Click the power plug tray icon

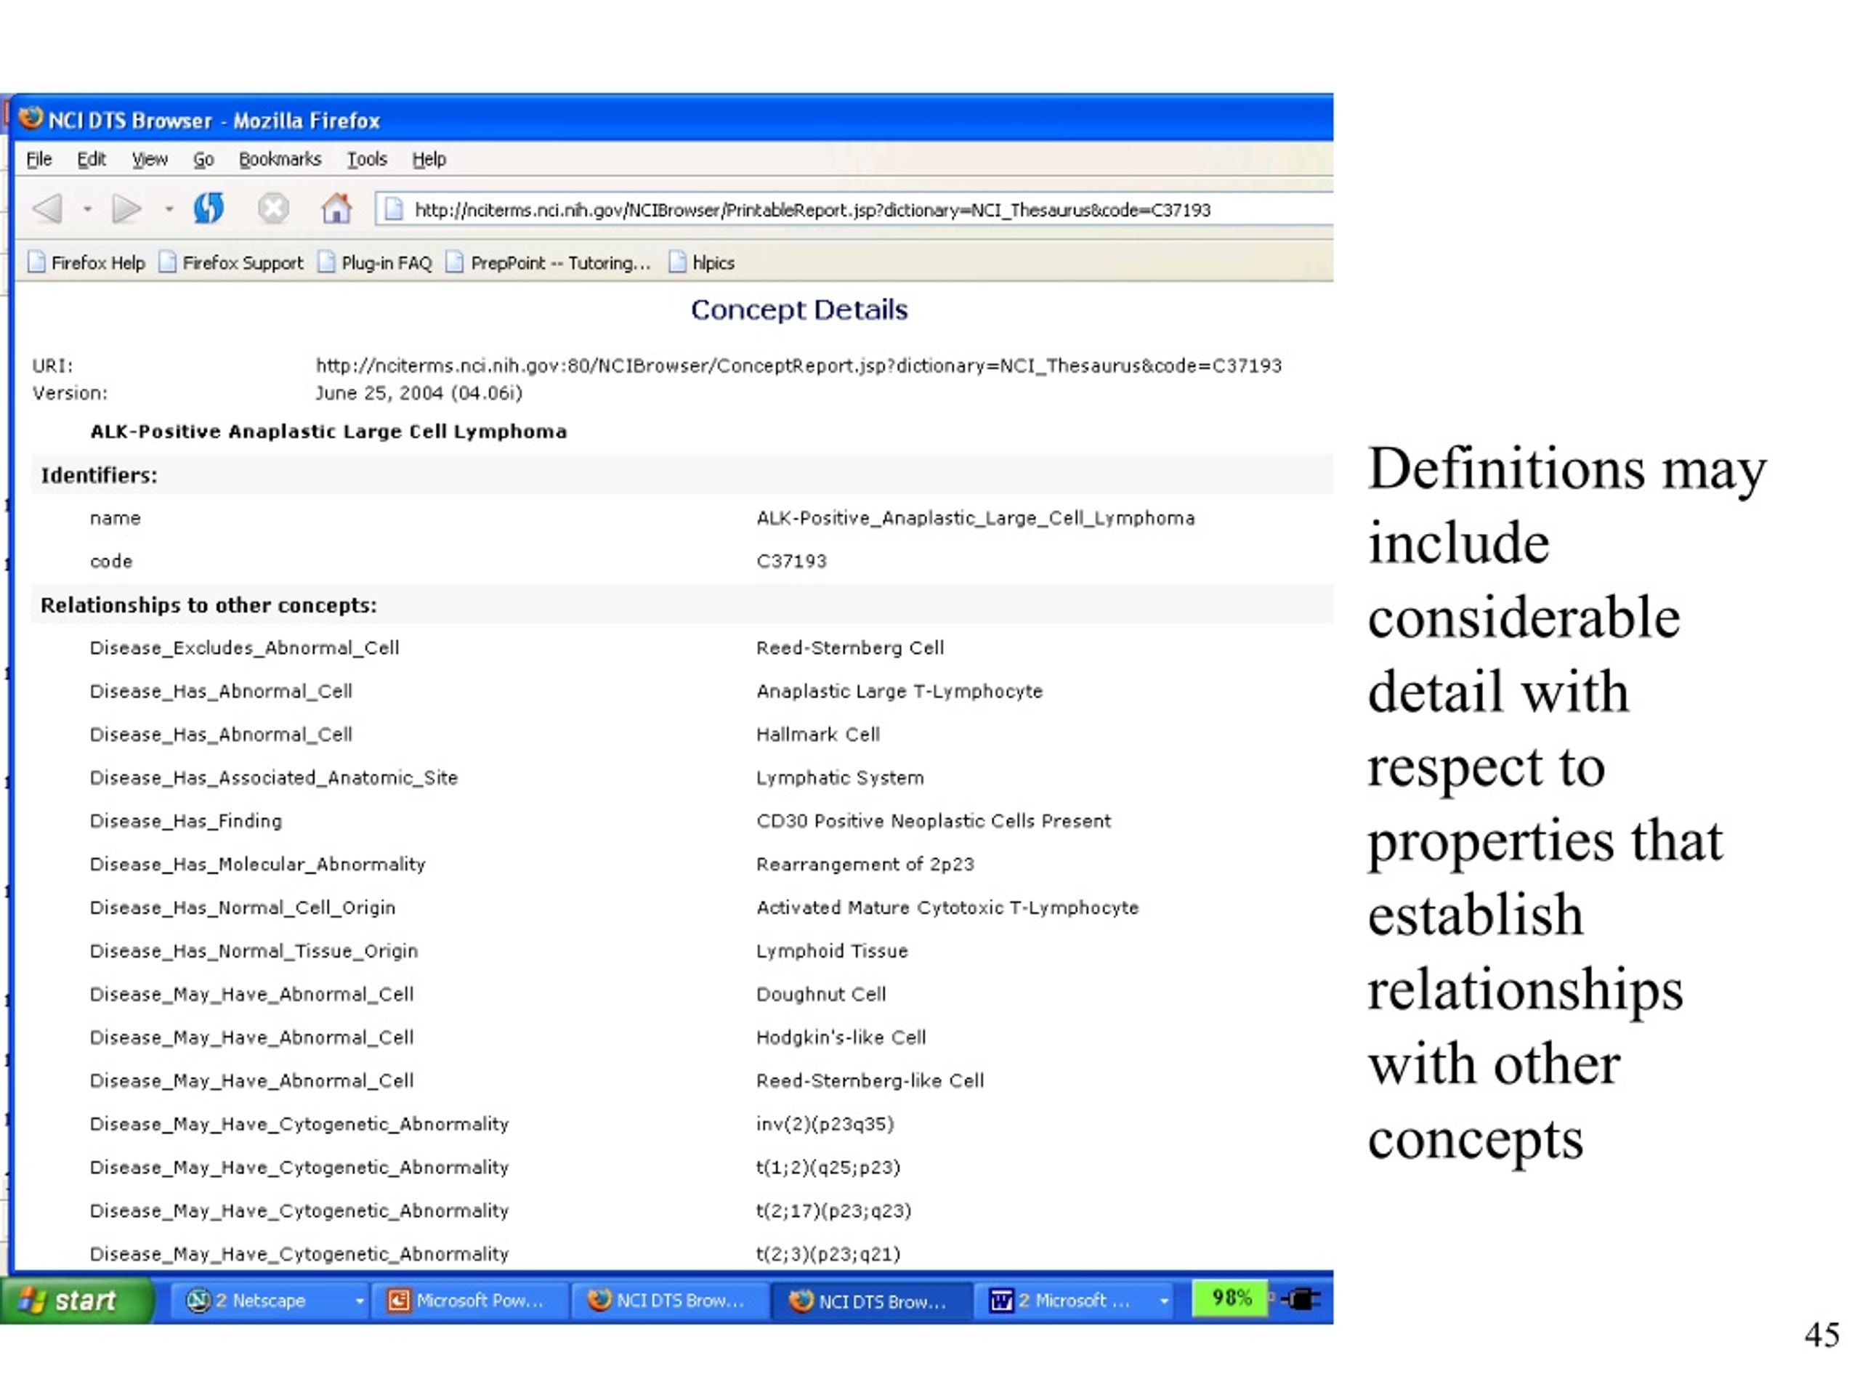point(1301,1299)
